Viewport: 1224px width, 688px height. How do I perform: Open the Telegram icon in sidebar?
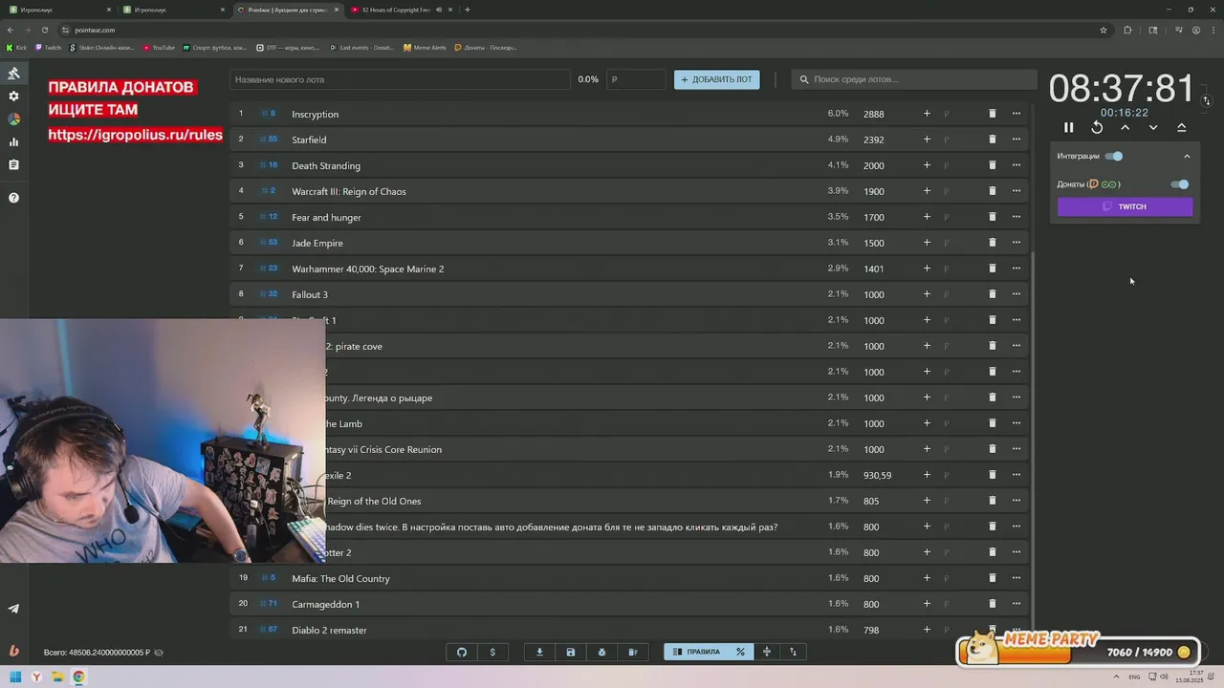(13, 609)
